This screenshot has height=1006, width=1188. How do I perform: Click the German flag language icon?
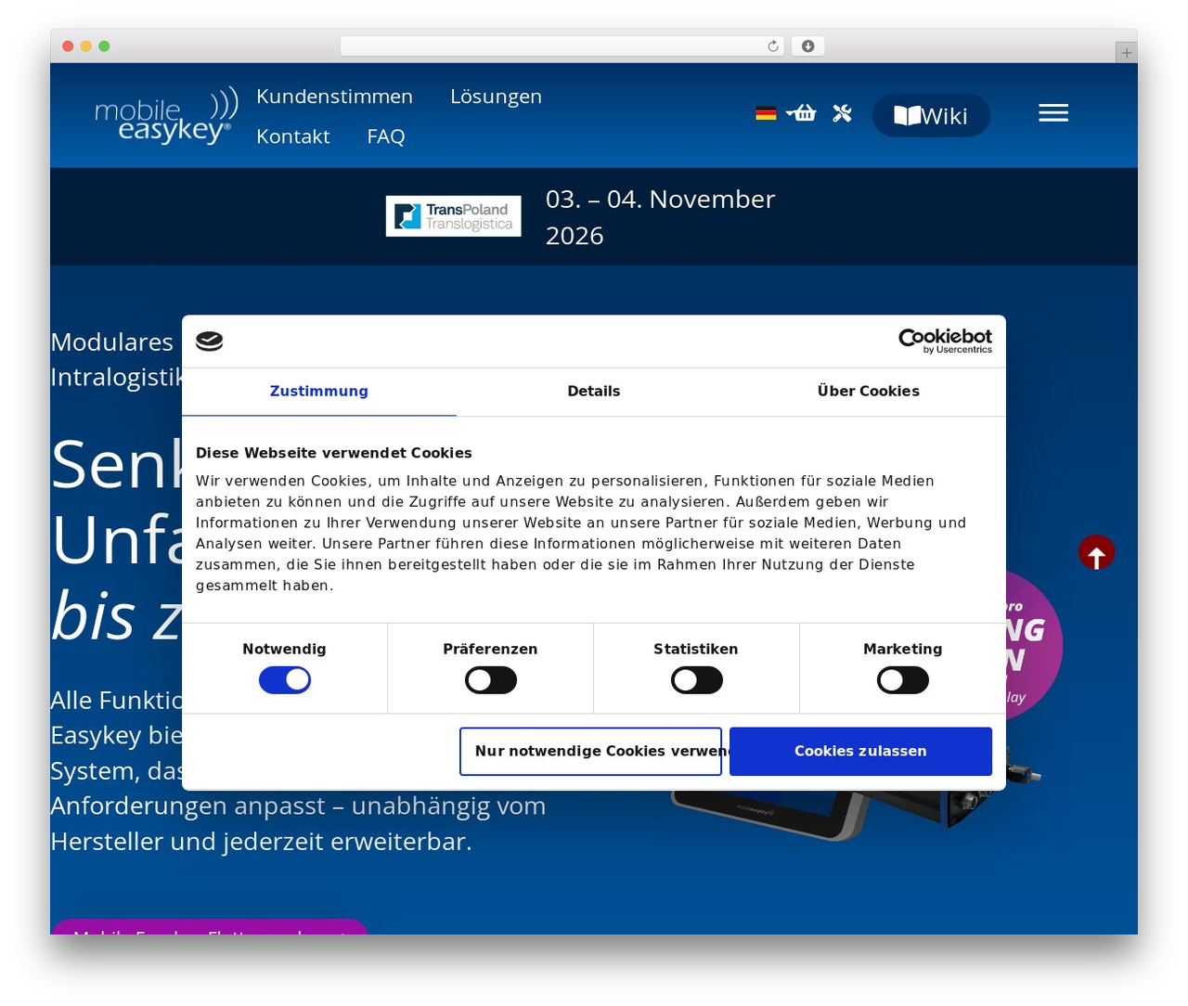766,113
